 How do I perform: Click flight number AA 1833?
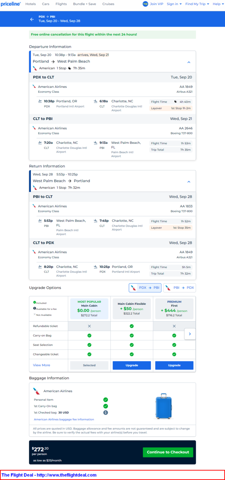coord(186,206)
